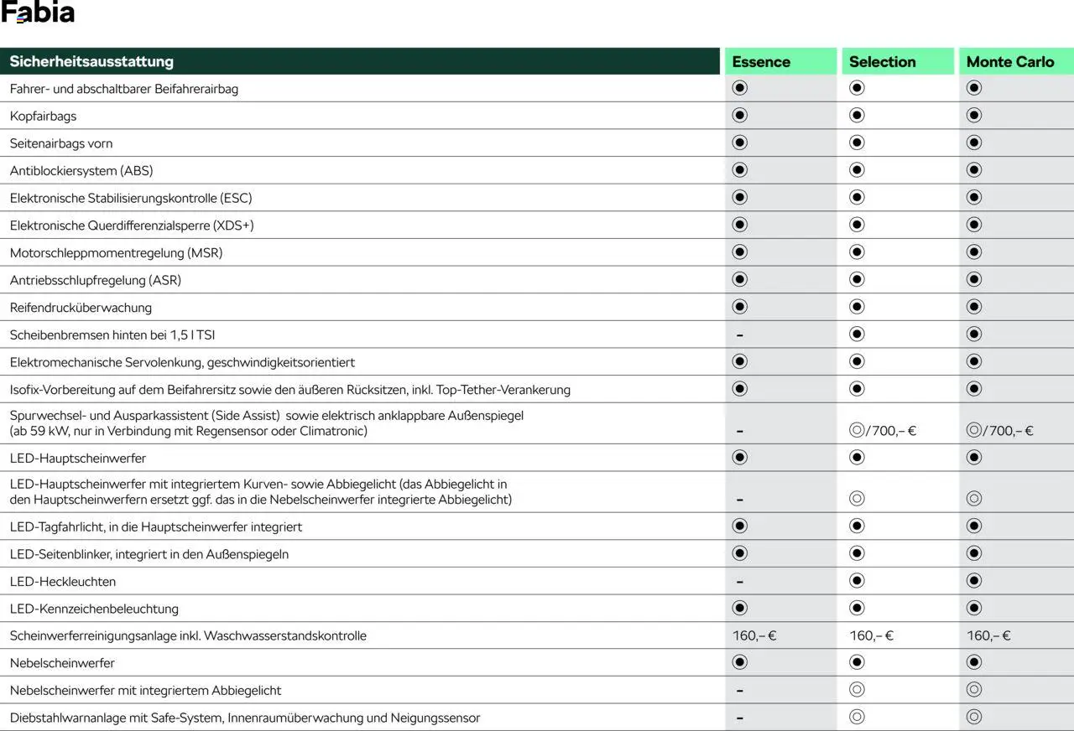
Task: Select Essence marker for Reifendrucküberwachung
Action: pos(739,307)
